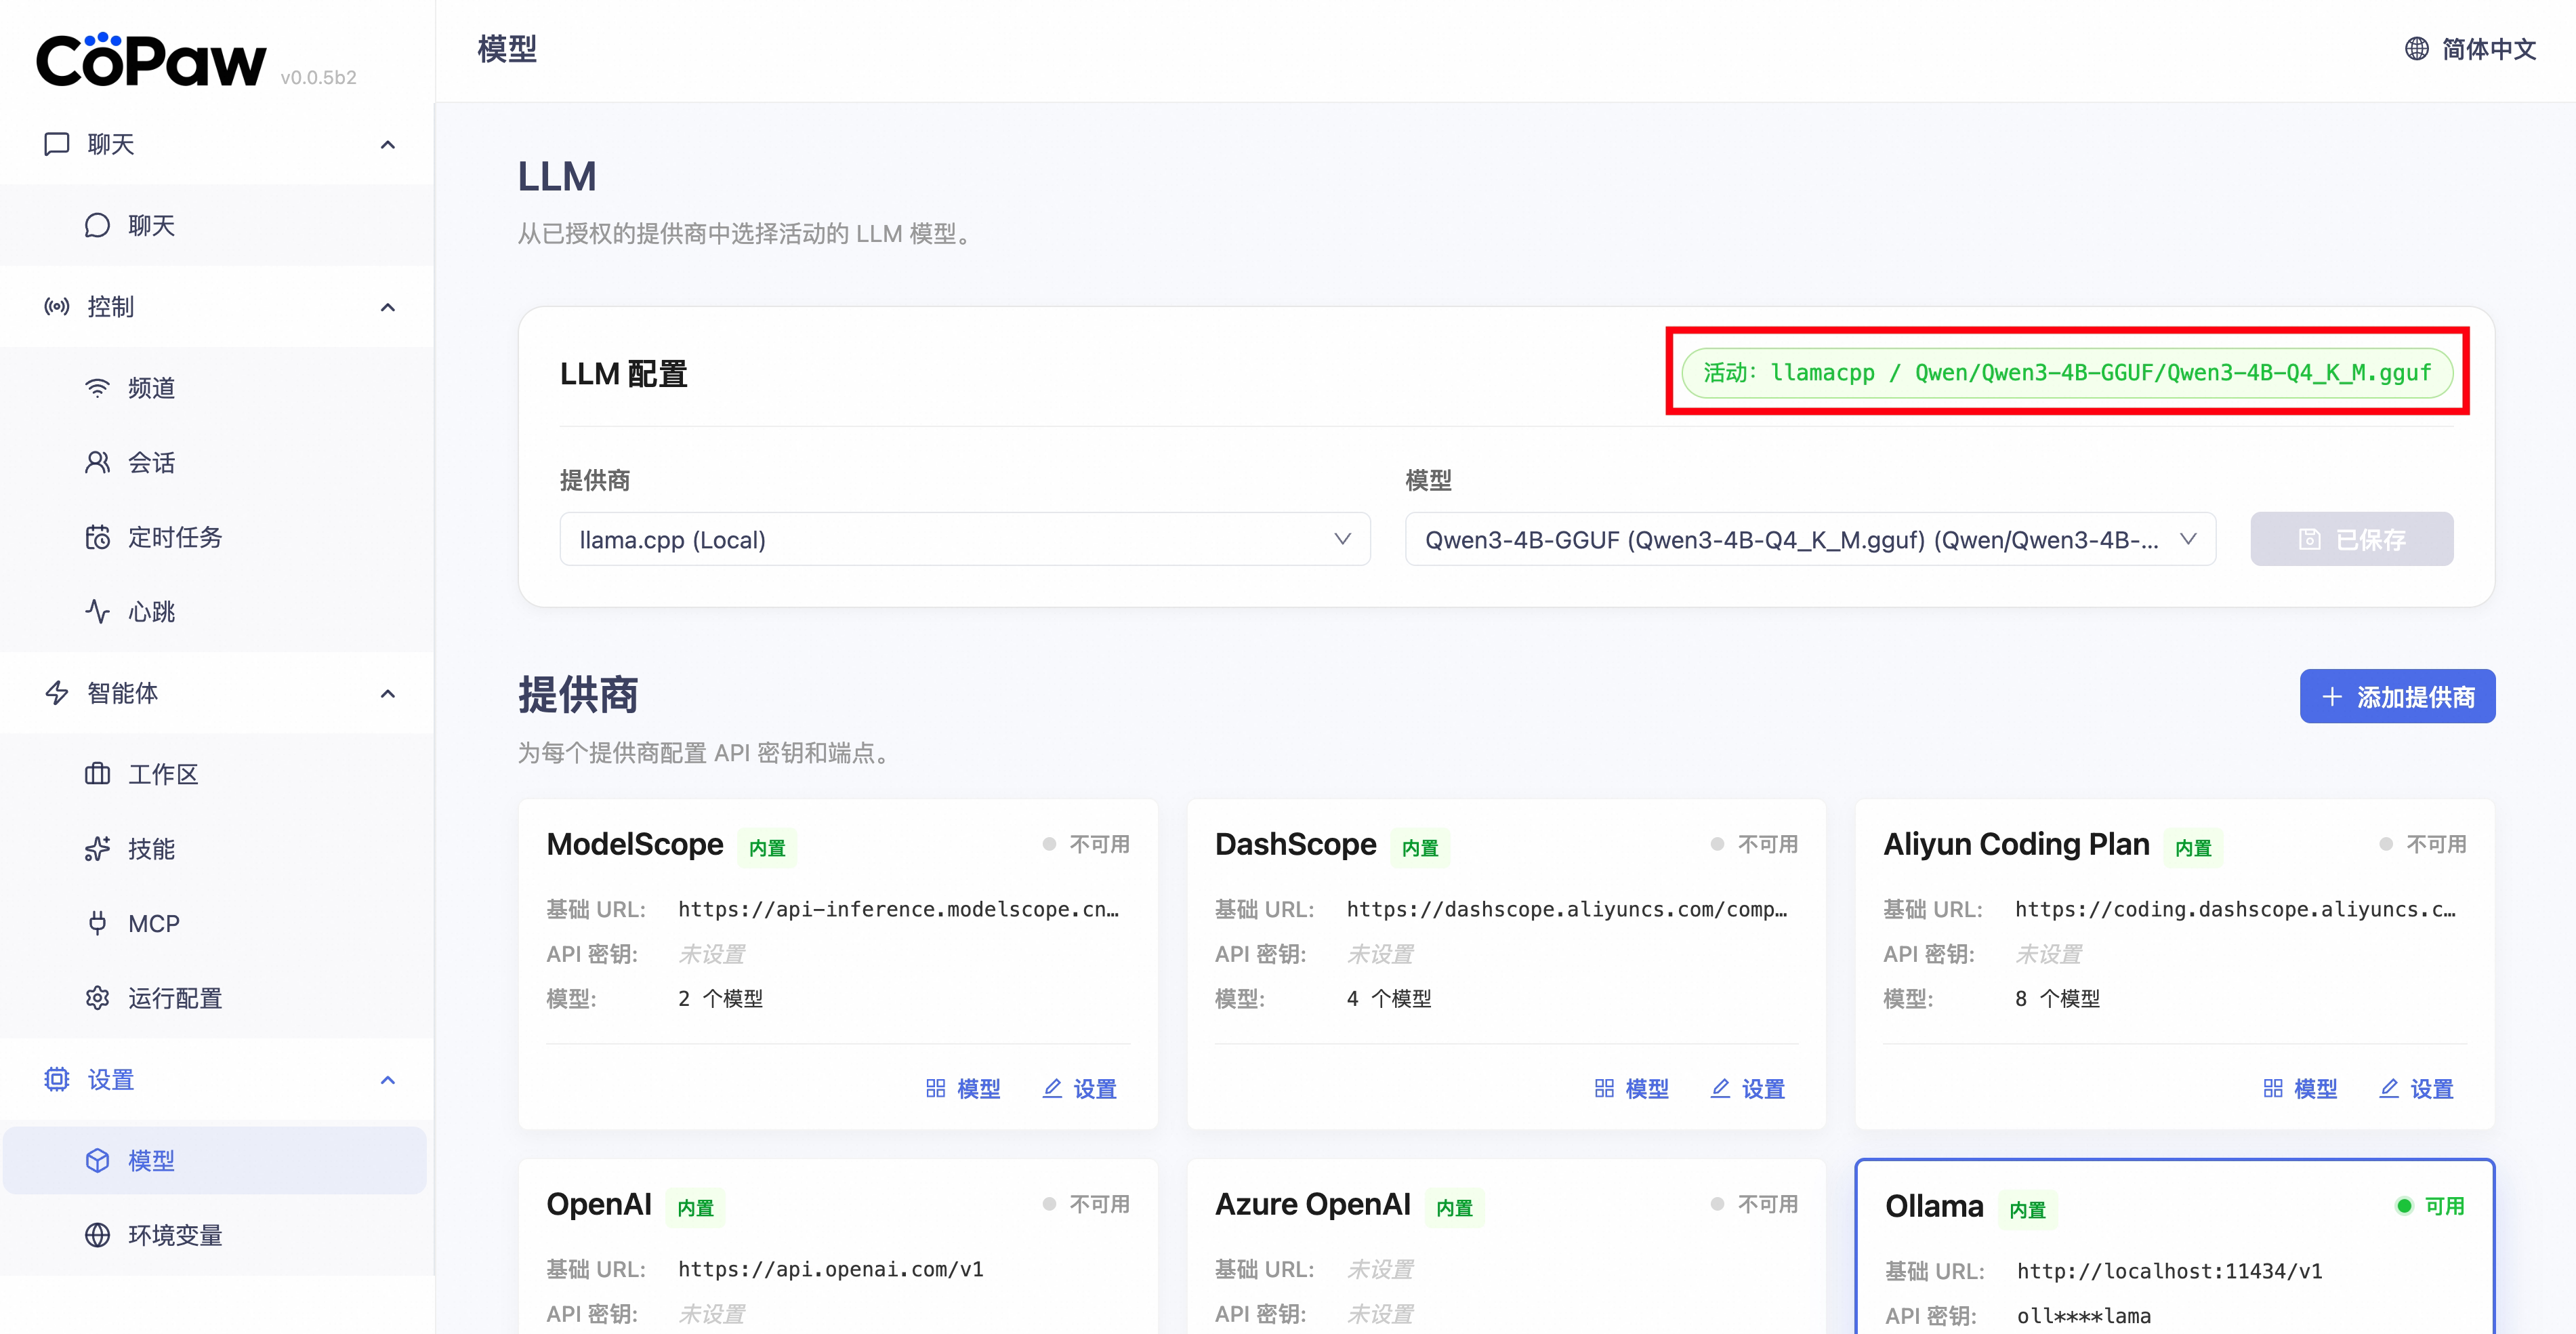Screen dimensions: 2576x1334
Task: Open the 频道 channels page
Action: (150, 387)
